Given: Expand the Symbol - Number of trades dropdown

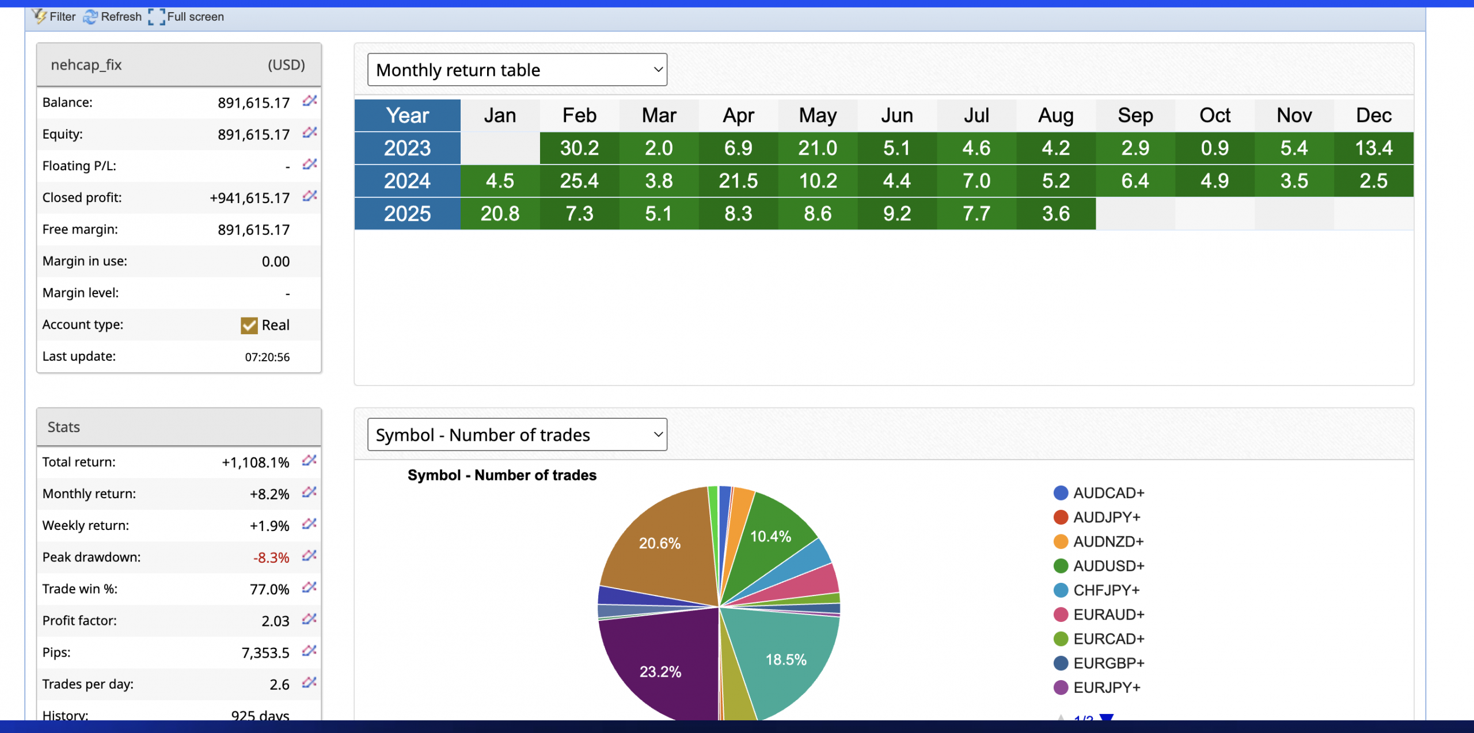Looking at the screenshot, I should tap(516, 434).
